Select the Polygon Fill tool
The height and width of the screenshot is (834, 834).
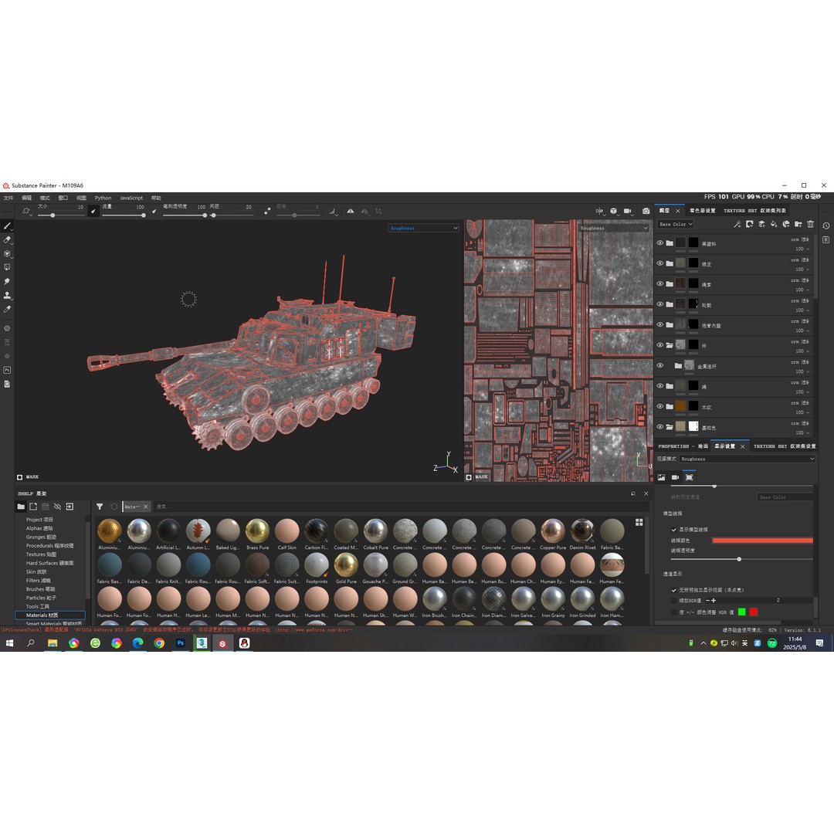coord(7,267)
